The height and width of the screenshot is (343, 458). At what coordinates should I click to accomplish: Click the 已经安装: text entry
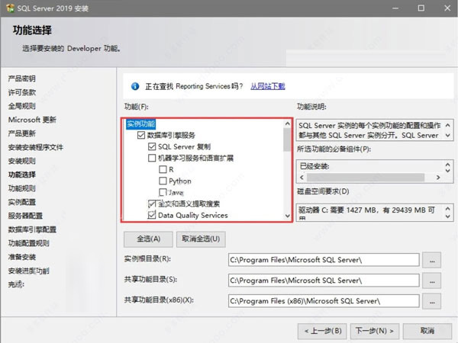[x=314, y=166]
